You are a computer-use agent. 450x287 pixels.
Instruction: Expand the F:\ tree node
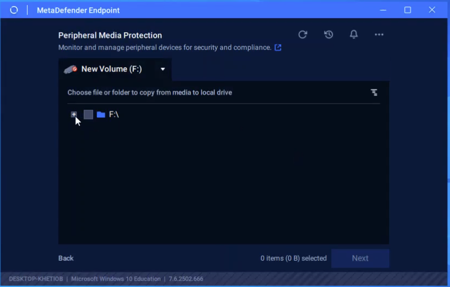(x=74, y=115)
